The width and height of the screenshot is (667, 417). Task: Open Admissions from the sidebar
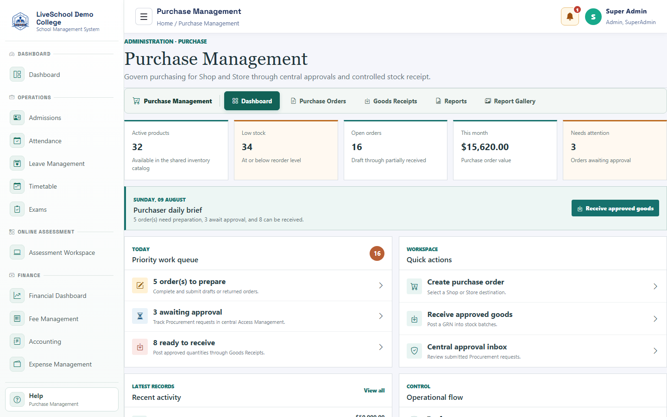tap(62, 118)
